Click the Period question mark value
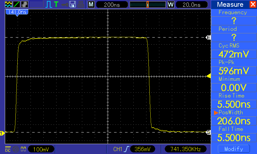257x154 pixels. (x=234, y=38)
